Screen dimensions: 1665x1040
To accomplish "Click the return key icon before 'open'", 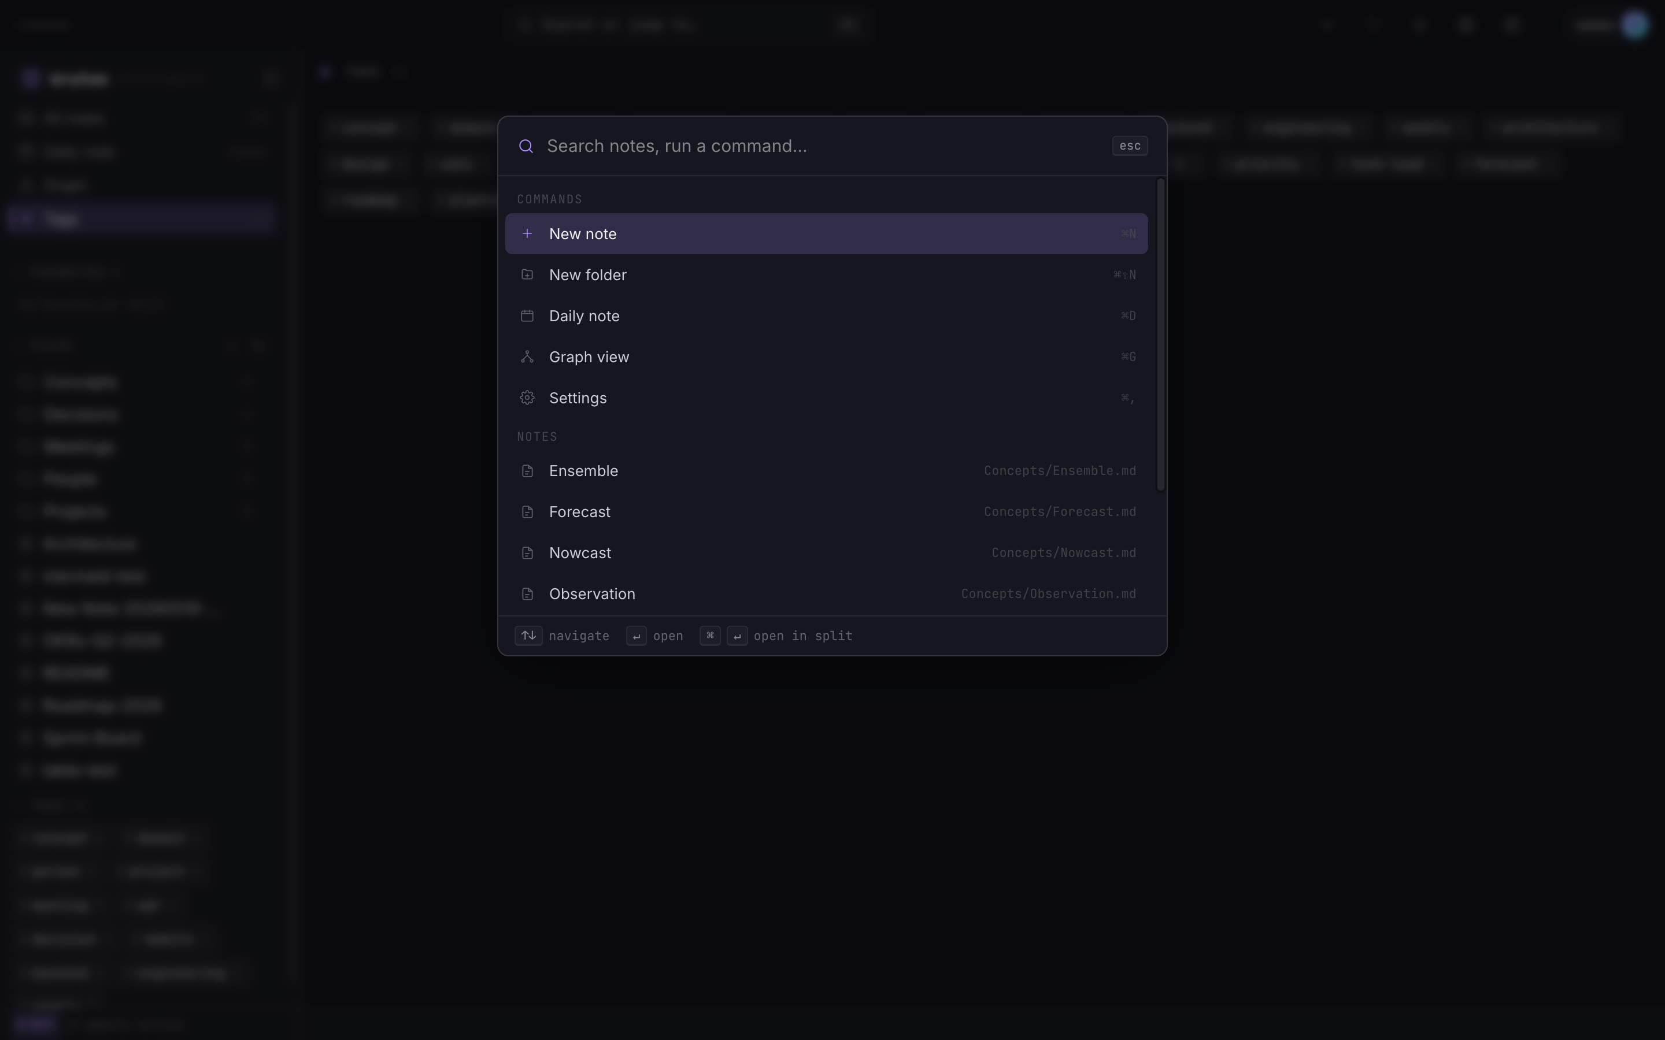I will [637, 636].
